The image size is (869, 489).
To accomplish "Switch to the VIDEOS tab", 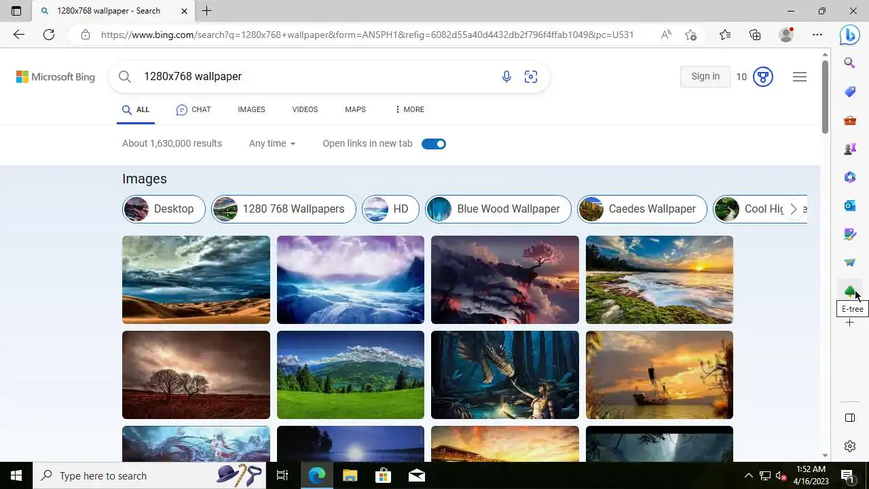I will tap(305, 109).
